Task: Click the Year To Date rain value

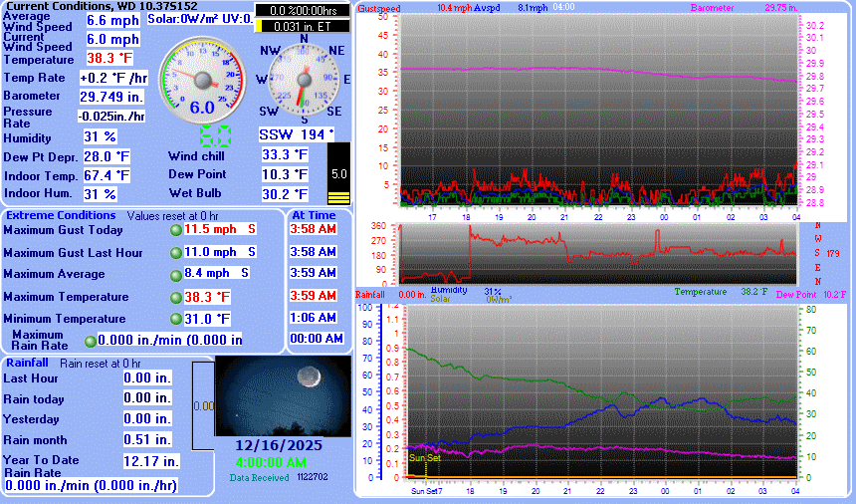Action: 151,461
